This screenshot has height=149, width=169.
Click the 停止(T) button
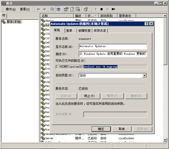[89, 96]
